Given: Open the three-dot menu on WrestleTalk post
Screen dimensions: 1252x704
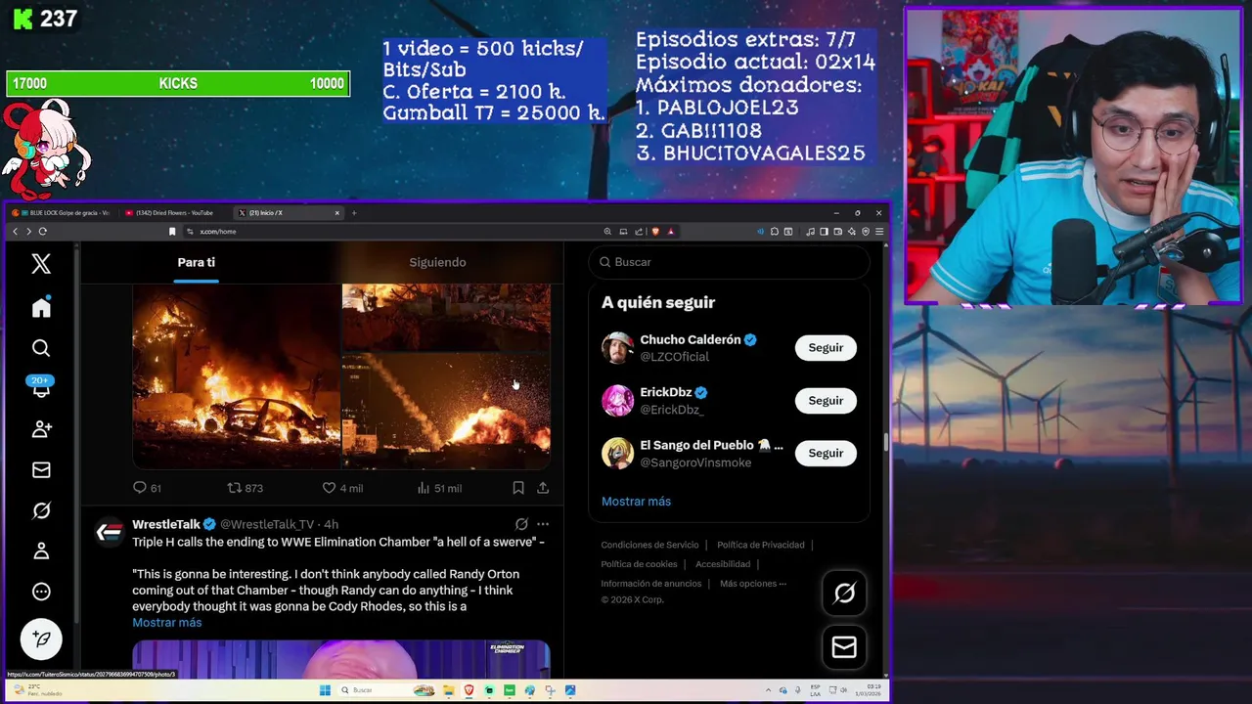Looking at the screenshot, I should tap(543, 524).
